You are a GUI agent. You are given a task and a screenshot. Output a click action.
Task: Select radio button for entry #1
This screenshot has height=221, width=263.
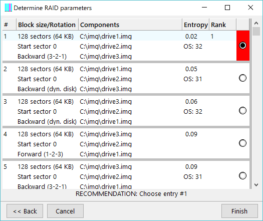click(242, 46)
